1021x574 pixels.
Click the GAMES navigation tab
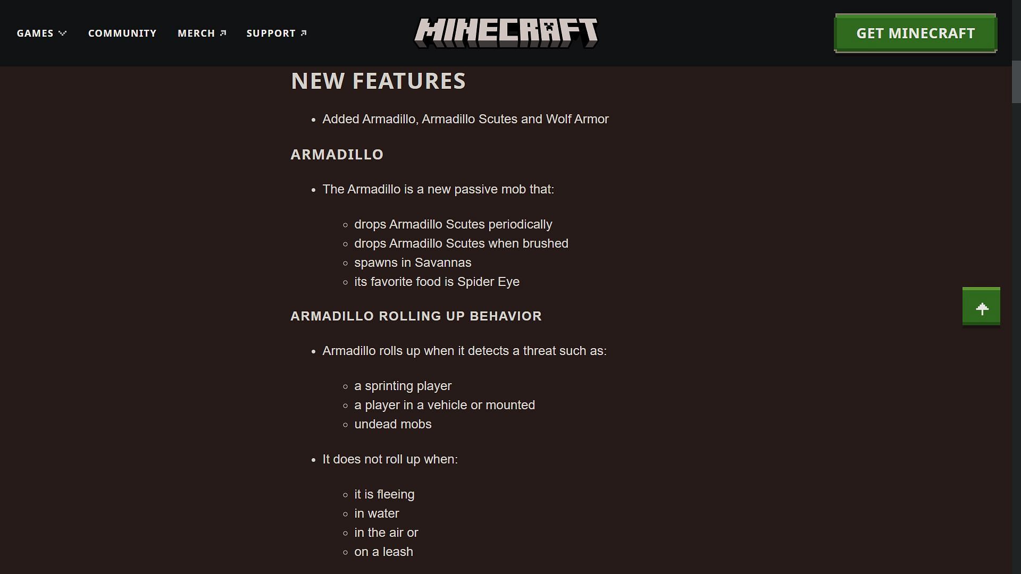[x=40, y=33]
